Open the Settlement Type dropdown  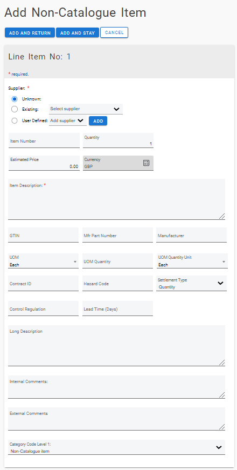pyautogui.click(x=192, y=284)
